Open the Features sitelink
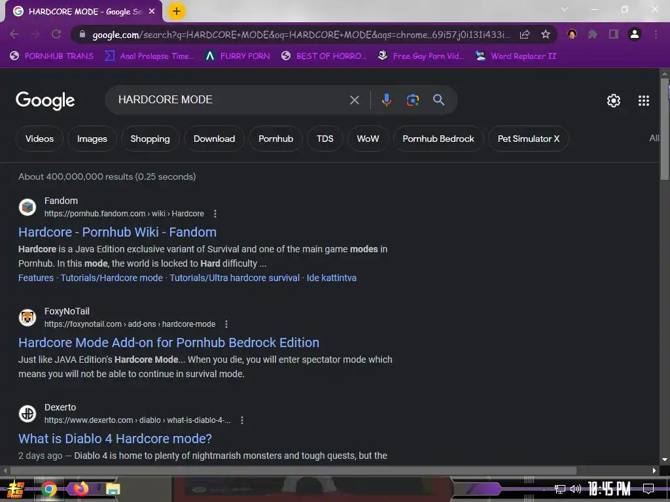This screenshot has width=670, height=502. tap(36, 278)
